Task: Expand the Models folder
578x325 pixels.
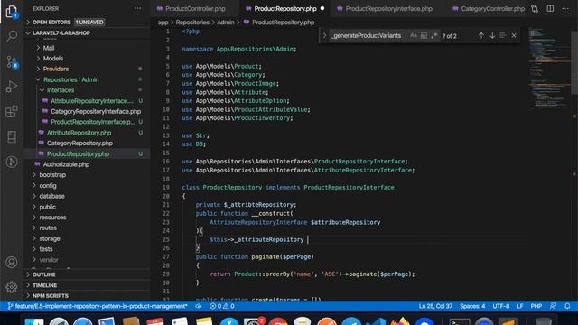Action: click(52, 58)
